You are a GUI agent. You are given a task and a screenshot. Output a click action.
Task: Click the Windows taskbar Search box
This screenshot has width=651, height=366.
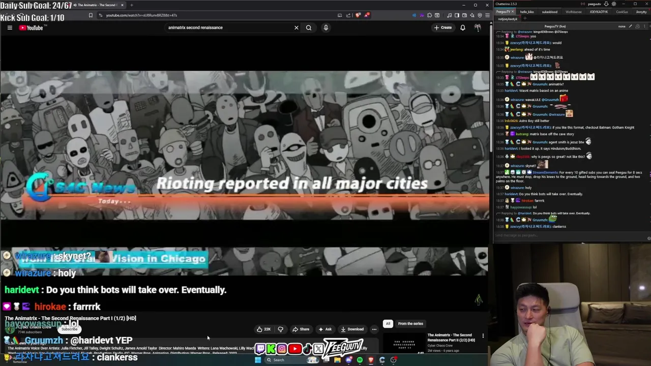pyautogui.click(x=292, y=360)
